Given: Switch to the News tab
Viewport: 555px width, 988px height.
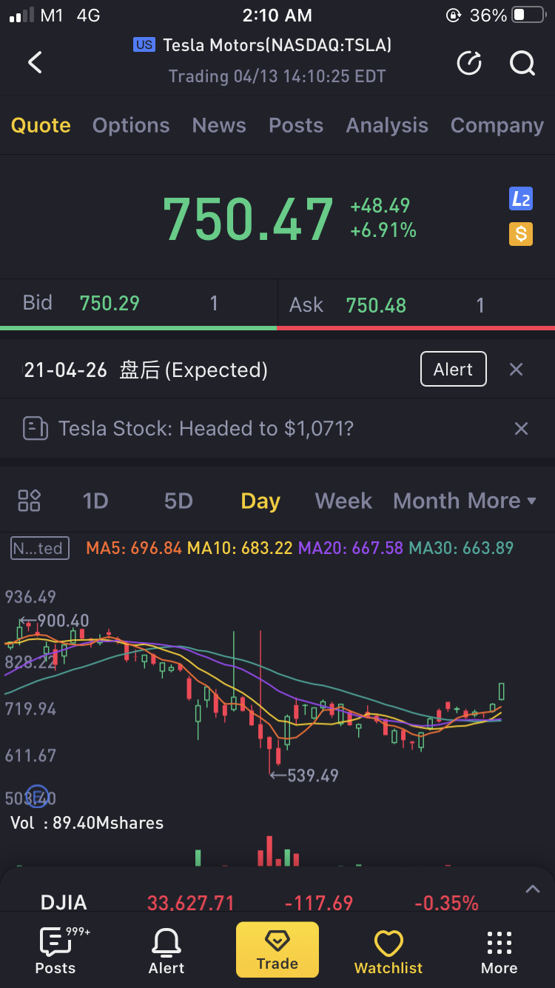Looking at the screenshot, I should [219, 125].
